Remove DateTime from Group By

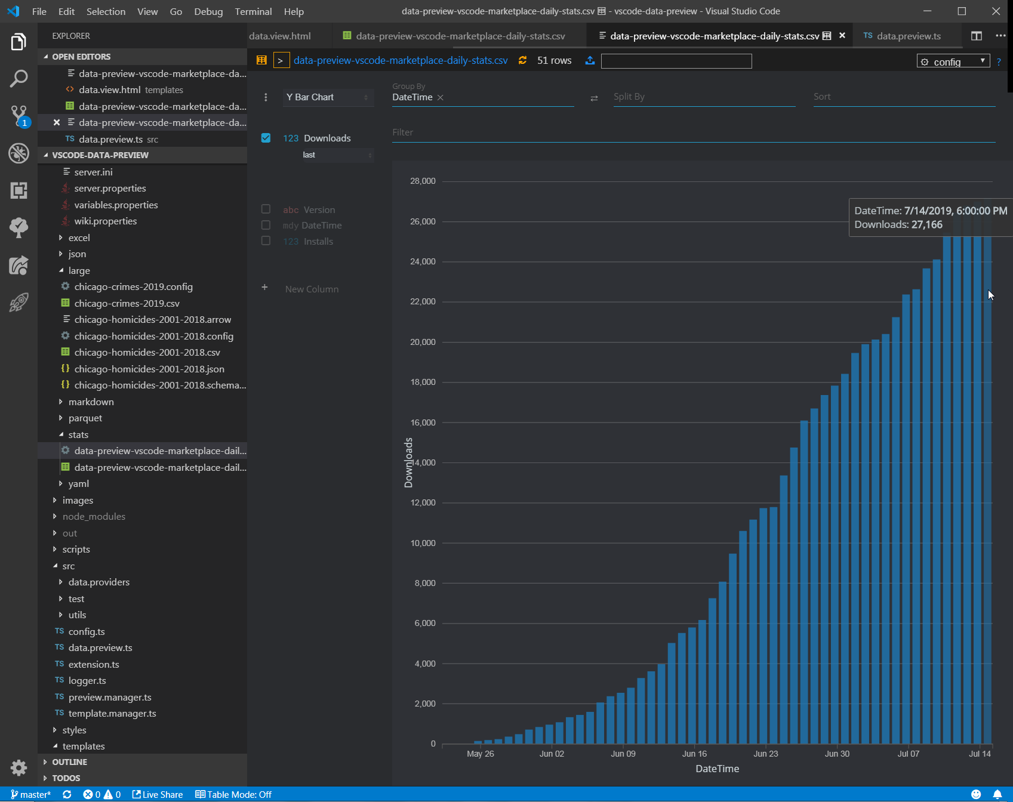441,97
